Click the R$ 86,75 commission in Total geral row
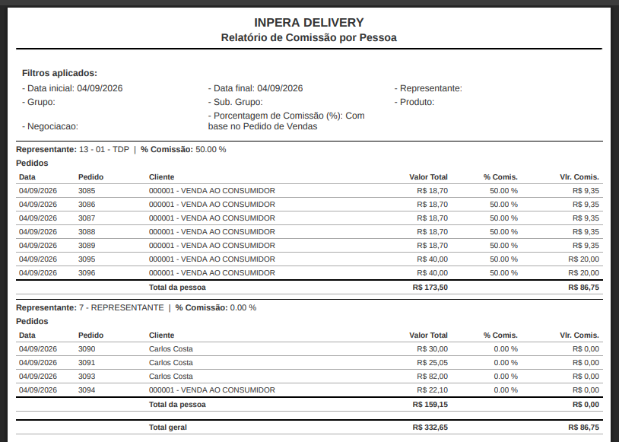This screenshot has width=619, height=442. tap(583, 428)
